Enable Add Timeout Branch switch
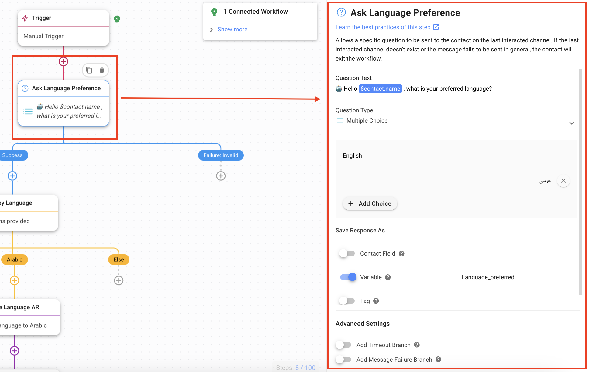This screenshot has height=372, width=589. (x=343, y=345)
